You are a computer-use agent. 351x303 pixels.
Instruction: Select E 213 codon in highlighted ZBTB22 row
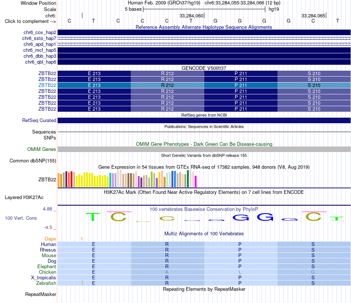[94, 85]
